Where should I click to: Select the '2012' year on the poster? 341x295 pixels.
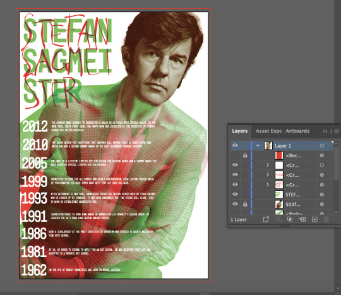pos(35,126)
